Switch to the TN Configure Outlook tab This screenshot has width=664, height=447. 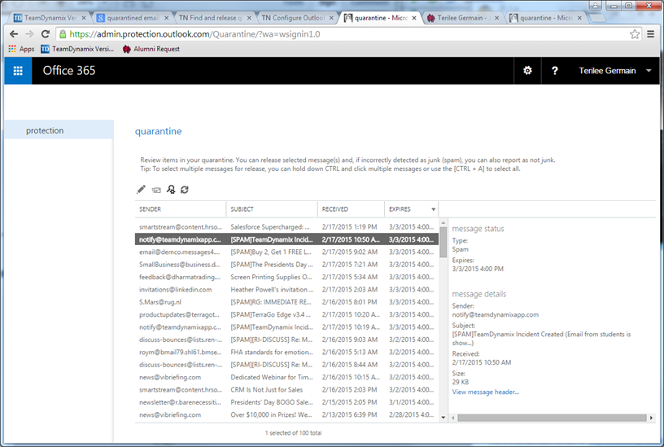(x=298, y=18)
